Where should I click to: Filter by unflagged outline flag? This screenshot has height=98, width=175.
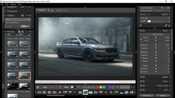[x=78, y=87]
